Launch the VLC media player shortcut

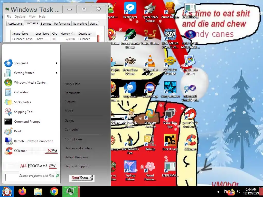[x=150, y=65]
